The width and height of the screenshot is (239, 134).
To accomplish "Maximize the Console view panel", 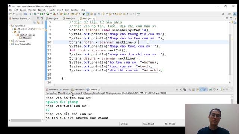I will point(231,90).
